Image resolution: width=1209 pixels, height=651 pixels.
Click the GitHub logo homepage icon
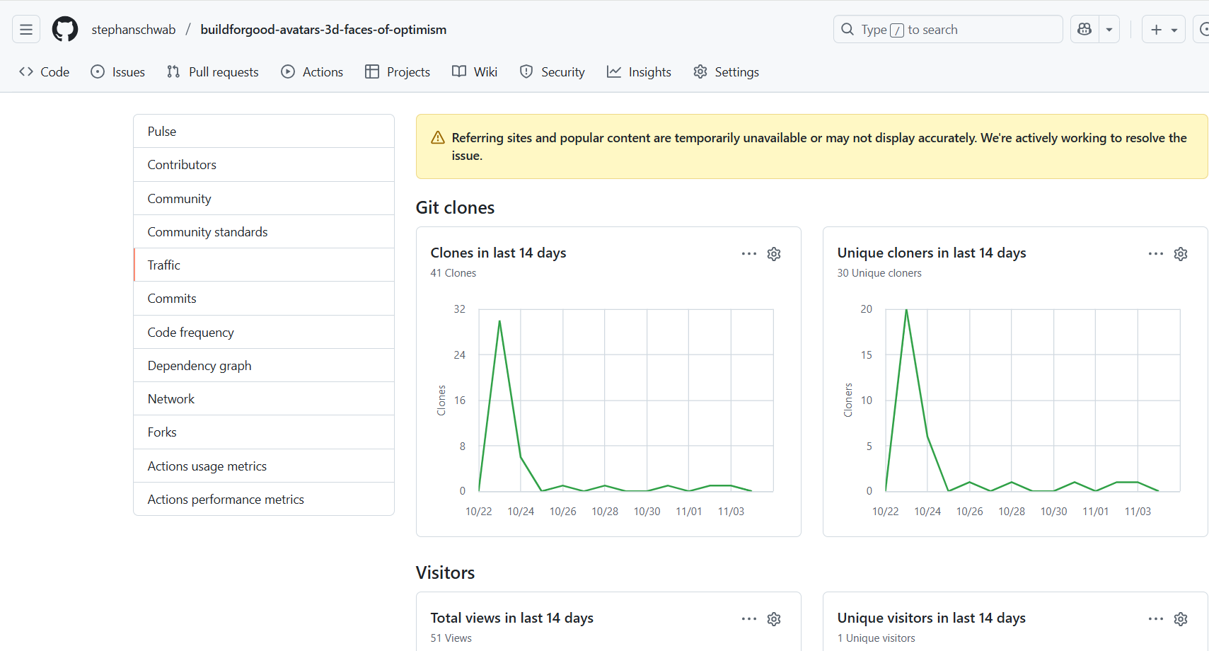pyautogui.click(x=65, y=30)
